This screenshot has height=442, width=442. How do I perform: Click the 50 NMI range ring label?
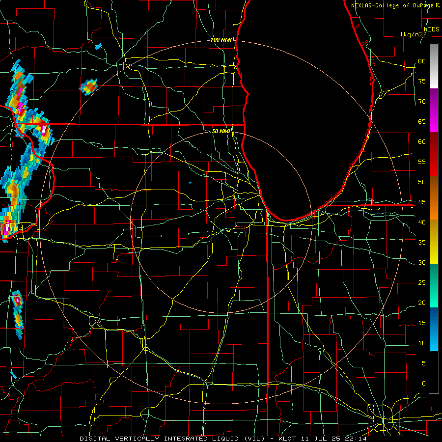[221, 131]
